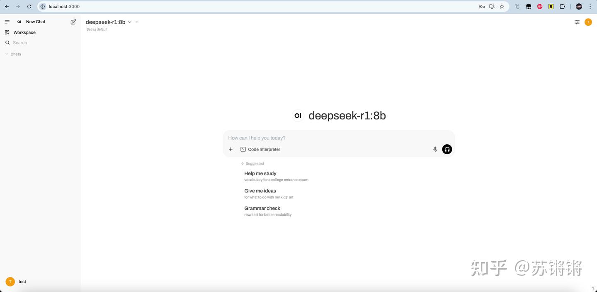
Task: Reload the page with the browser refresh icon
Action: tap(29, 7)
